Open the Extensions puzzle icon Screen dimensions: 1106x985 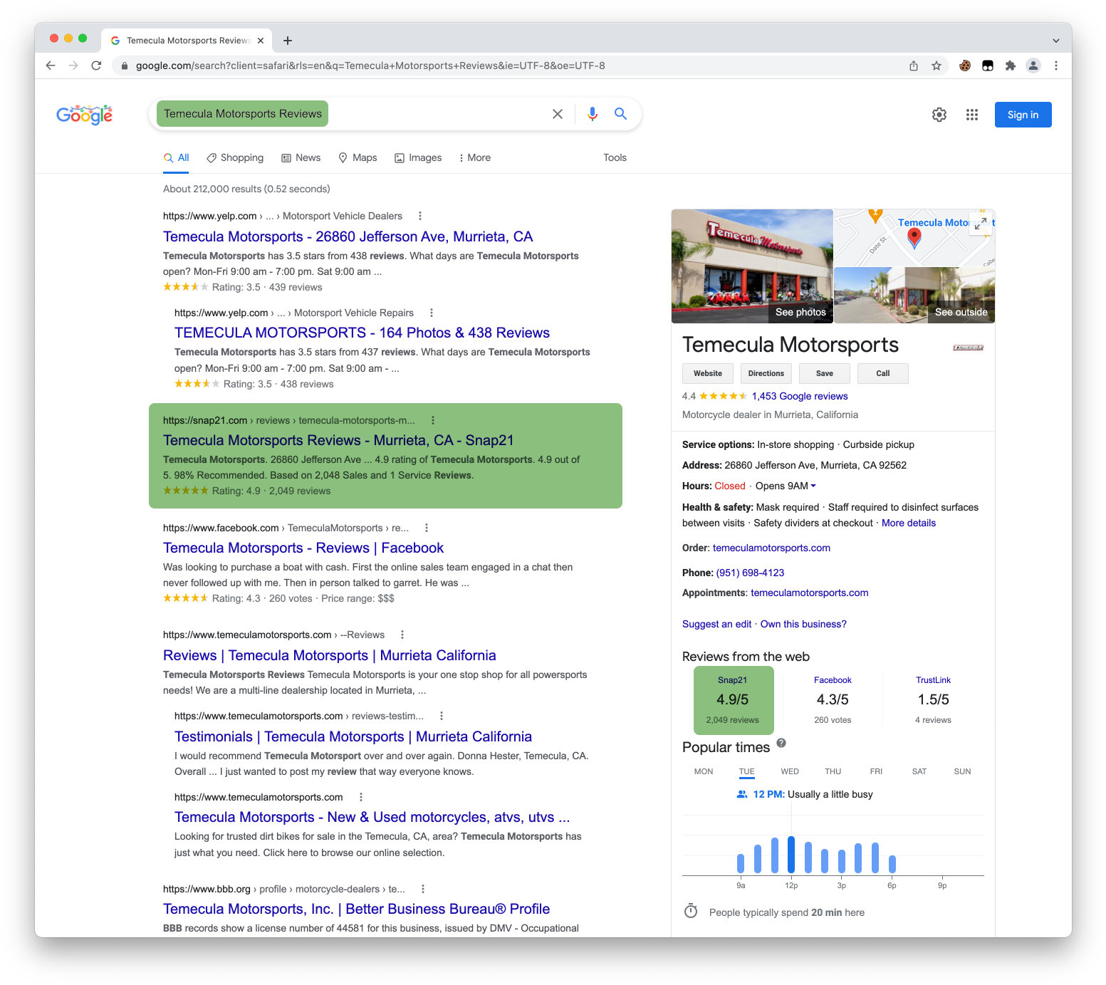pos(1010,66)
